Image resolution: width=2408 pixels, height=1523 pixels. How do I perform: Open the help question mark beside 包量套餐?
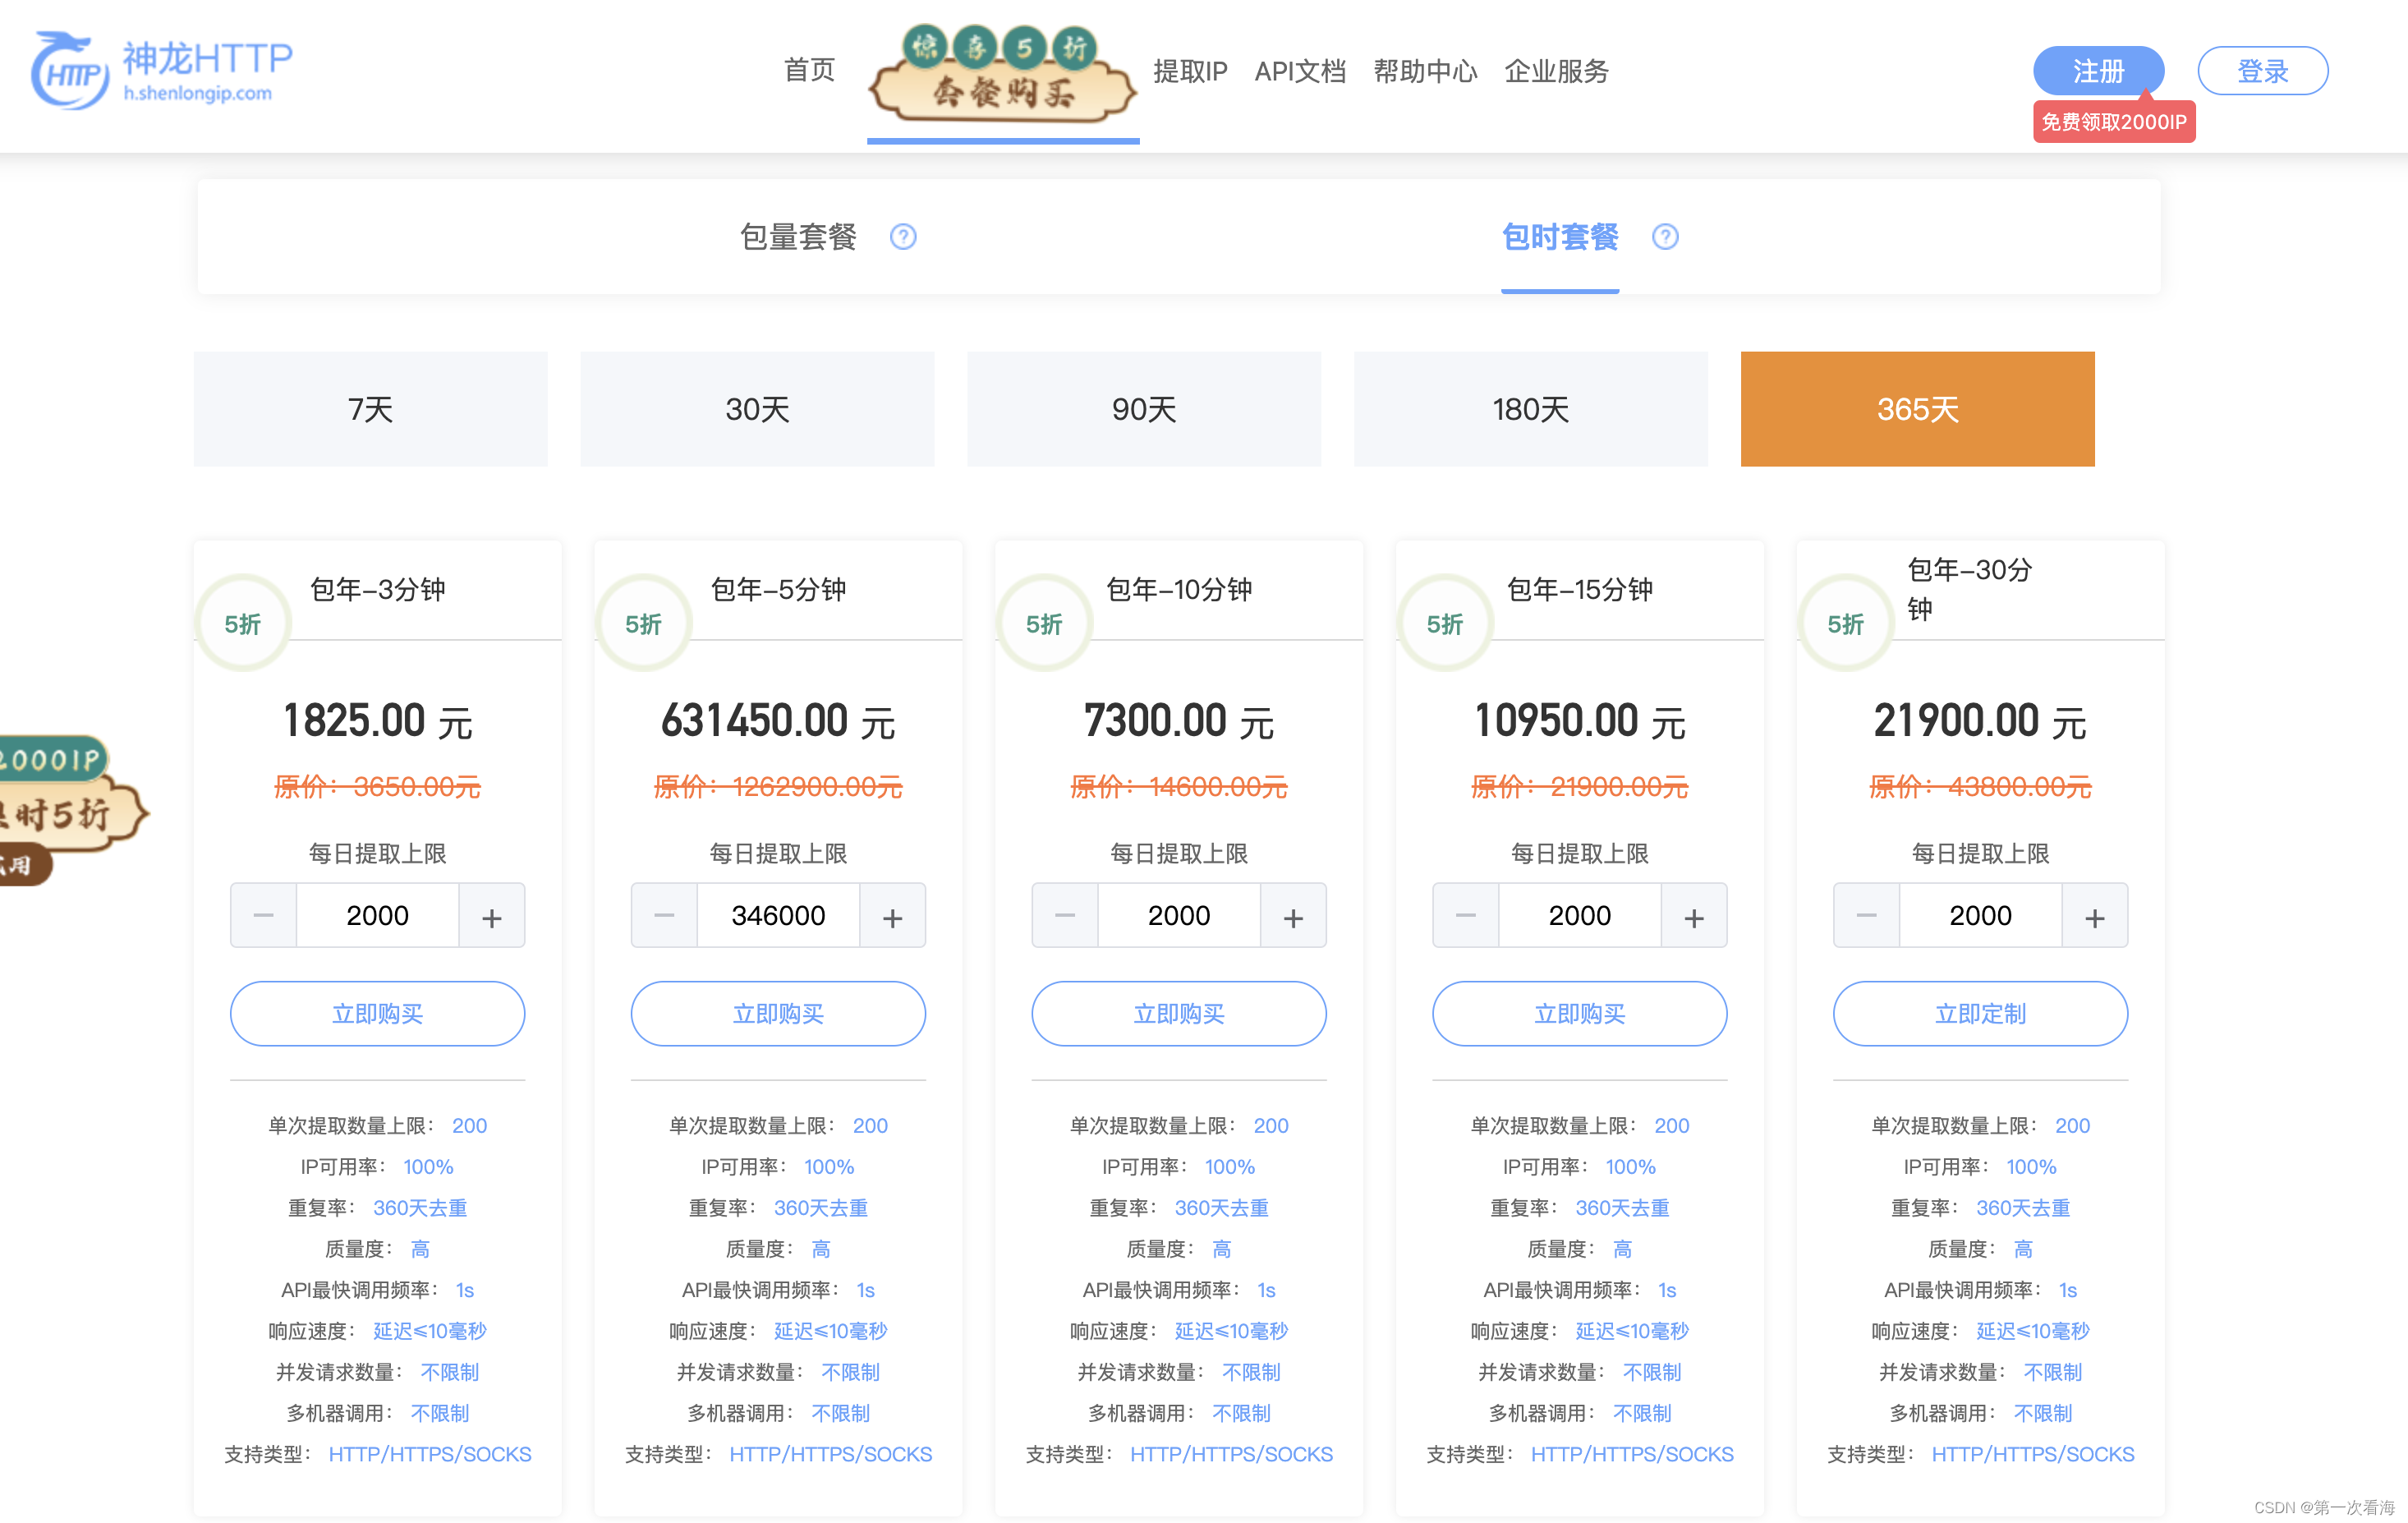[x=903, y=237]
